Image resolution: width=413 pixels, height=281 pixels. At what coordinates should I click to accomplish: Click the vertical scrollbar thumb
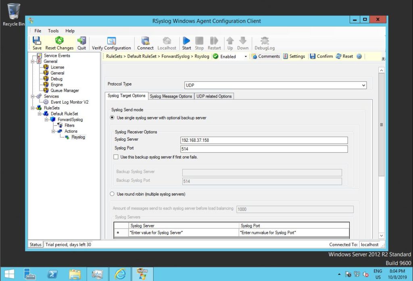382,125
